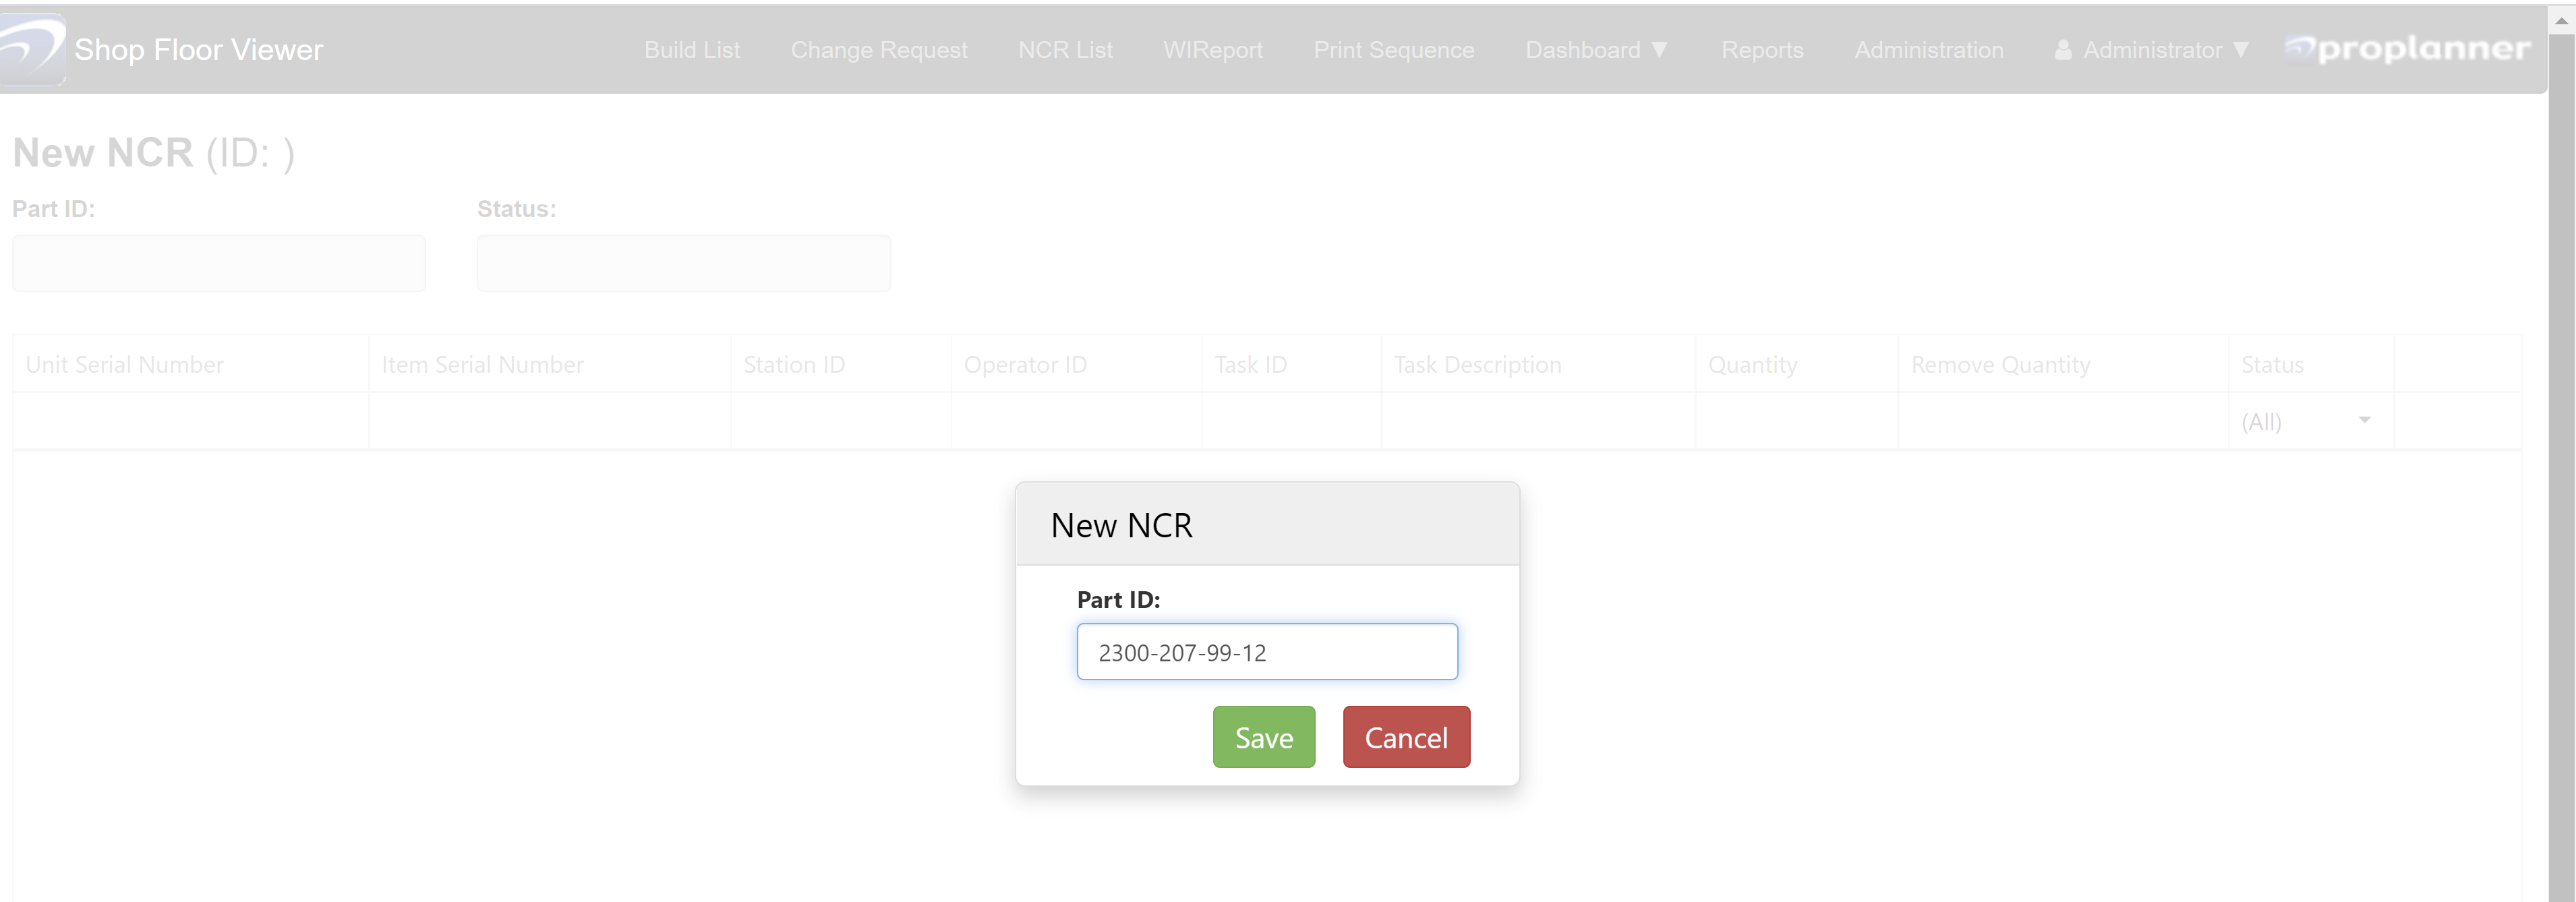Viewport: 2576px width, 902px height.
Task: Go to Administration page
Action: pyautogui.click(x=1928, y=50)
